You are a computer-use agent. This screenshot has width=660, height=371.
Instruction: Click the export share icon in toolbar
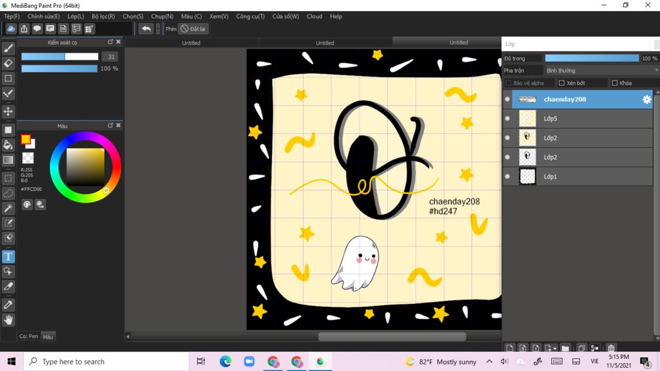coord(24,28)
